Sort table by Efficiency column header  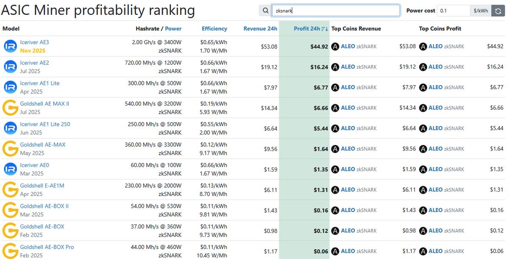(214, 29)
